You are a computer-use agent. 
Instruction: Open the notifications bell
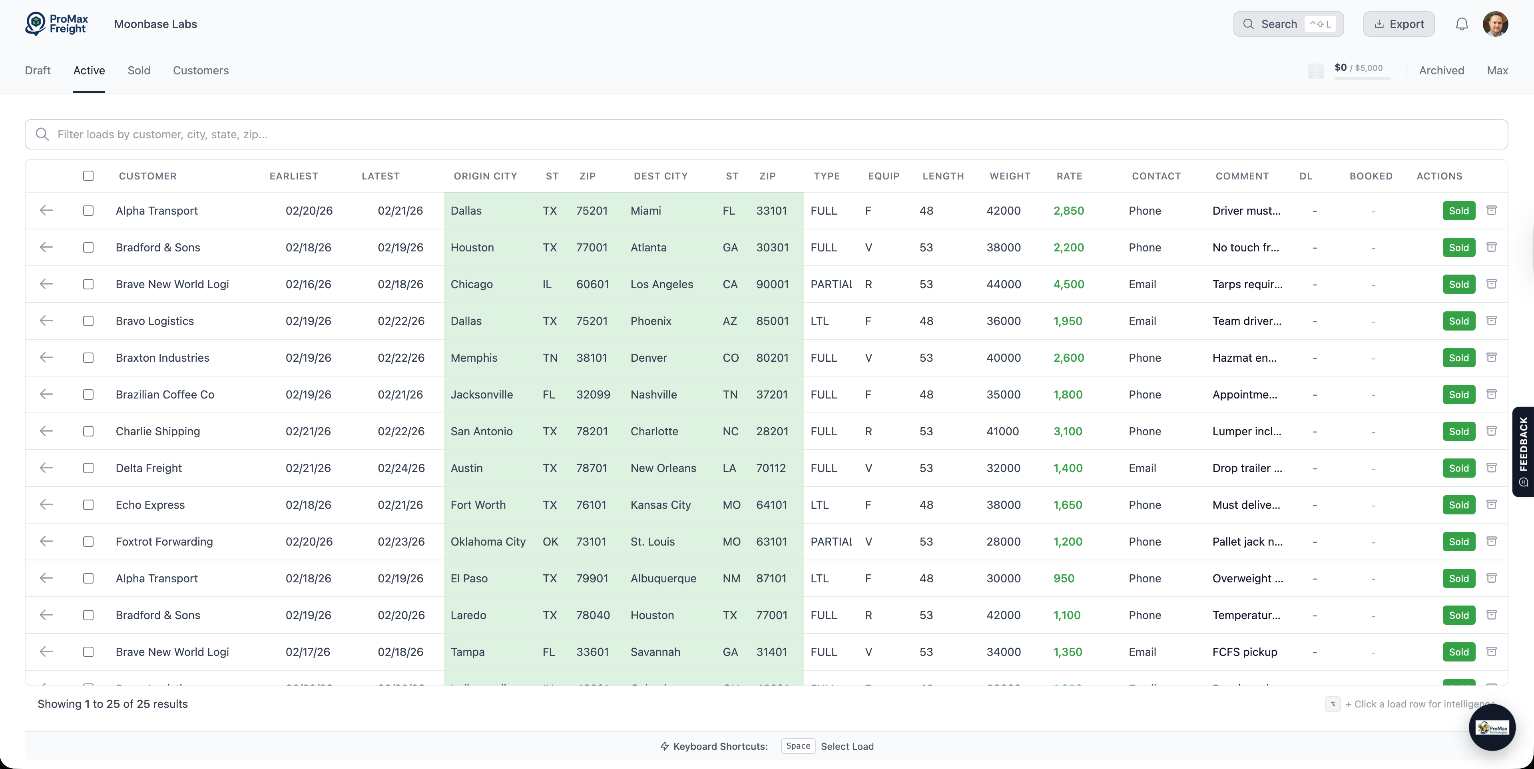pyautogui.click(x=1462, y=24)
